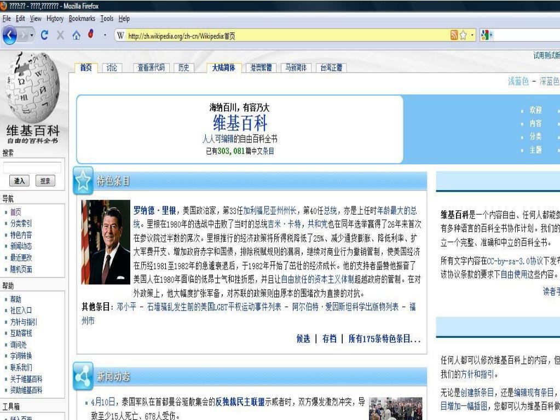Open the 罗纳德·里根 article link
560x420 pixels.
154,211
